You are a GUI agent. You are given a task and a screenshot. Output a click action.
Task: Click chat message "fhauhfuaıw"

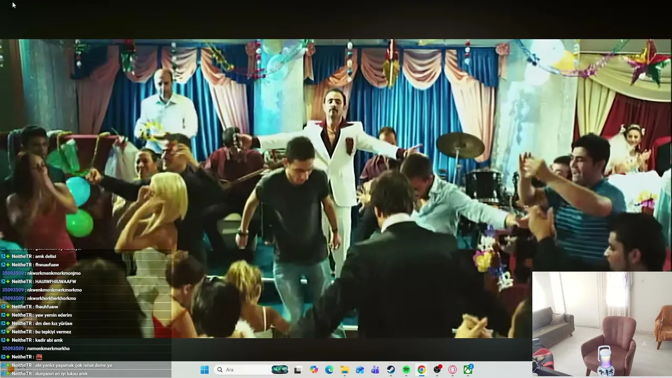[47, 307]
